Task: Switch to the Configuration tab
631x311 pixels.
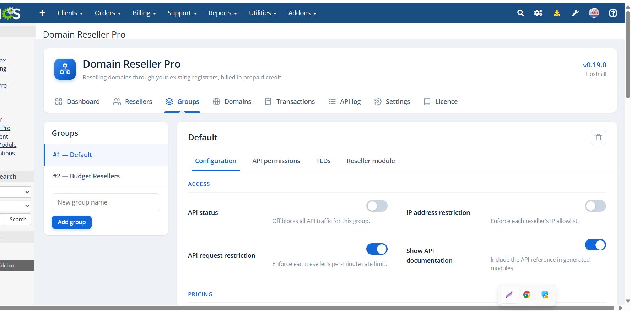Action: point(216,161)
